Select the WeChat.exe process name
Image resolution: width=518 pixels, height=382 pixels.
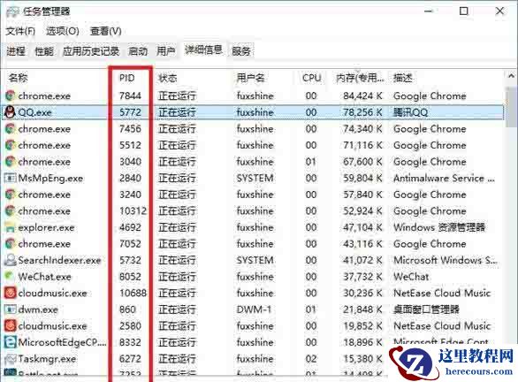pyautogui.click(x=44, y=277)
